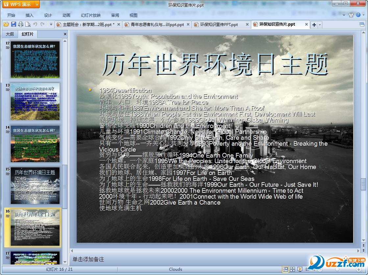This screenshot has width=368, height=275.
Task: Open the 设计 ribbon tab
Action: tap(48, 15)
